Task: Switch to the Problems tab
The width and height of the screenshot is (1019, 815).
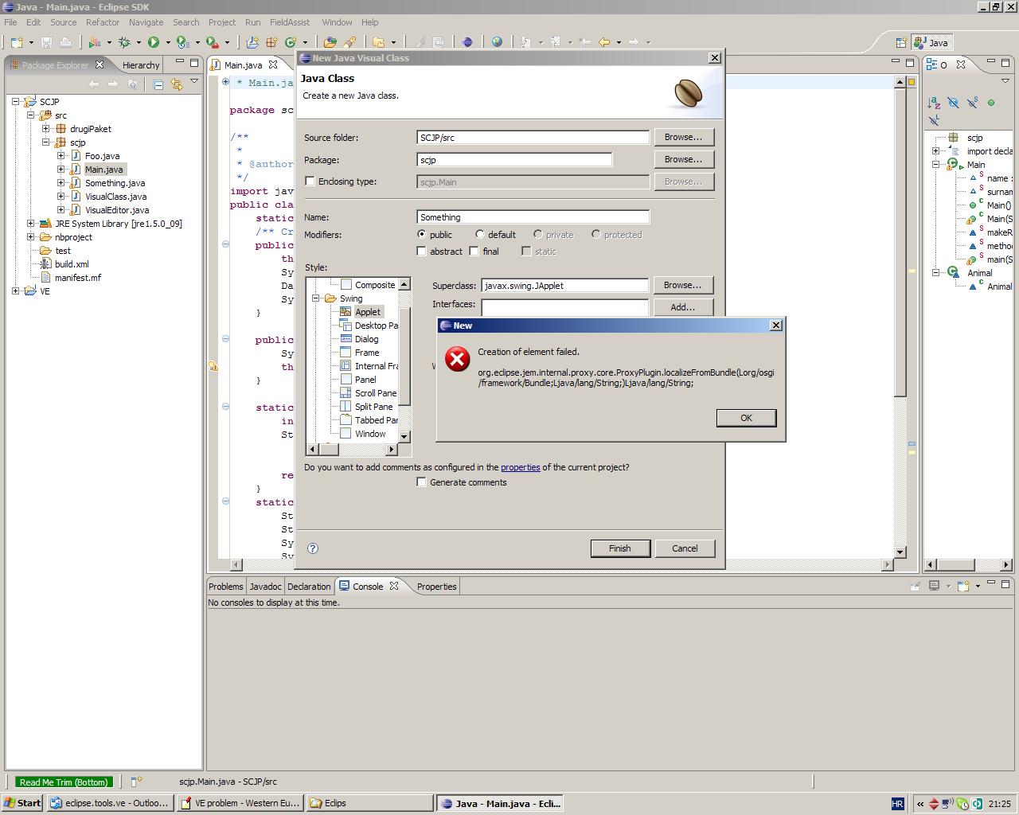Action: pos(226,587)
